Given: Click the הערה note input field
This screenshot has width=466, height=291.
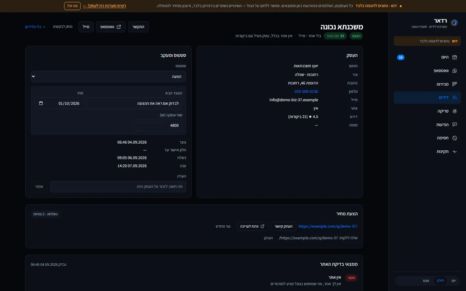Looking at the screenshot, I should click(118, 187).
